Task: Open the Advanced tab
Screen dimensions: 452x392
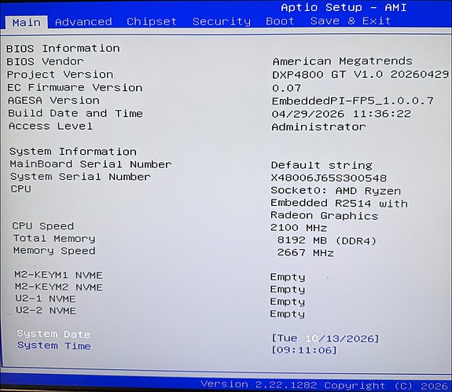Action: (x=83, y=22)
